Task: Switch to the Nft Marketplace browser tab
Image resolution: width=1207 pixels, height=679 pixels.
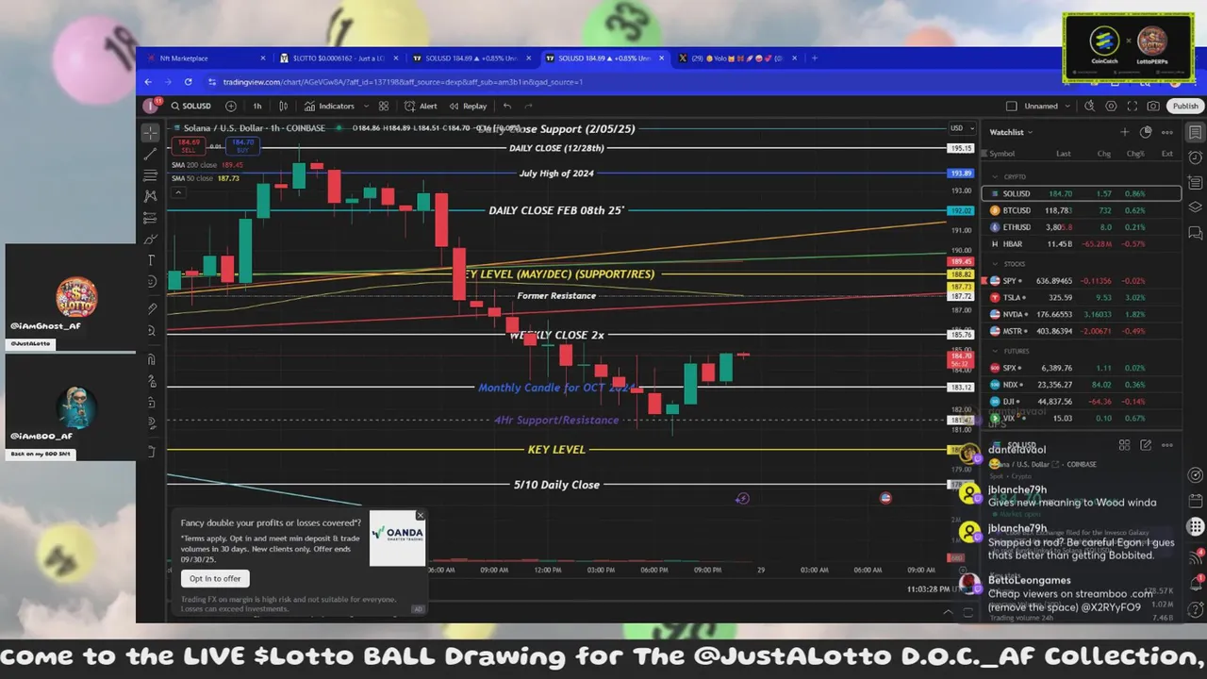Action: coord(204,58)
